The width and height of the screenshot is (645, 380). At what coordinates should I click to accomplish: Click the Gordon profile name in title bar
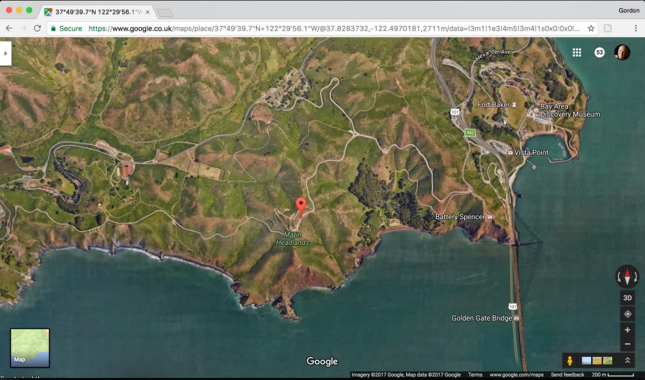[629, 10]
